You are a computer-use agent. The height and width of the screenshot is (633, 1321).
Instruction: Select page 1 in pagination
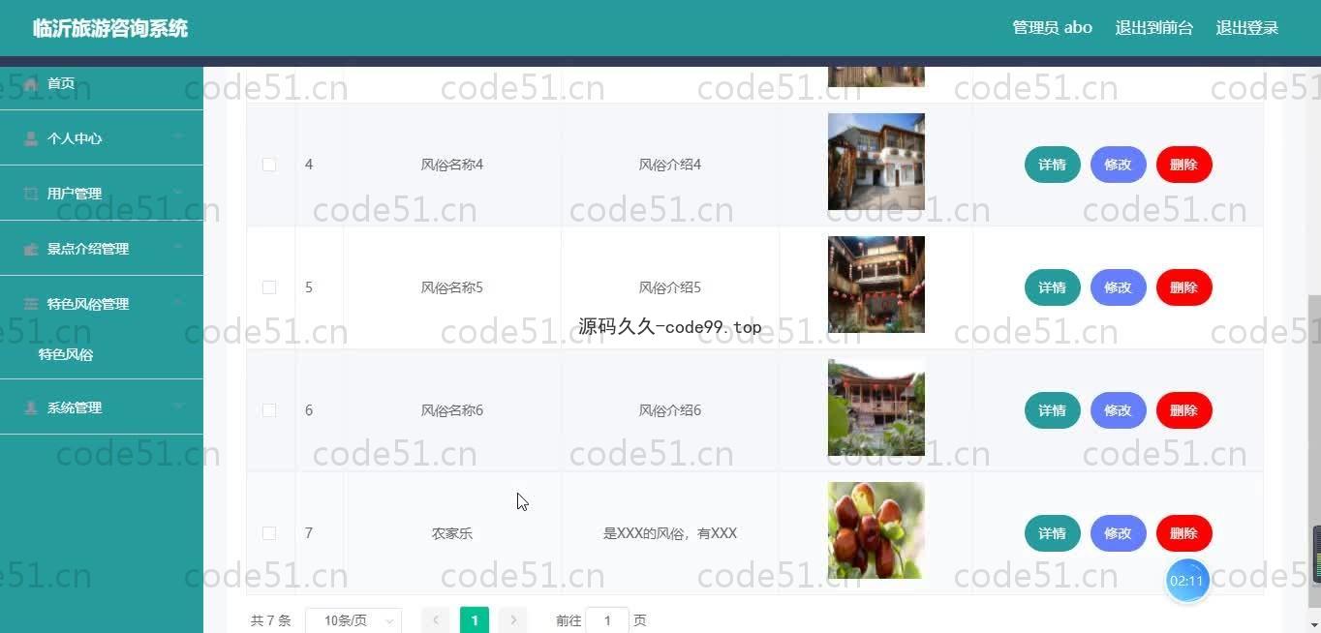click(x=475, y=620)
